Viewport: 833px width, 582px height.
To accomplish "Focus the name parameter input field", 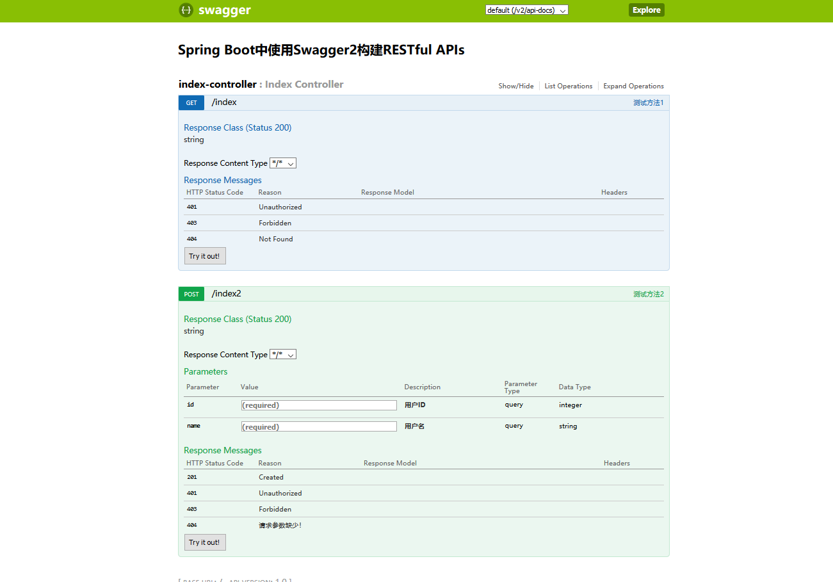I will coord(319,426).
